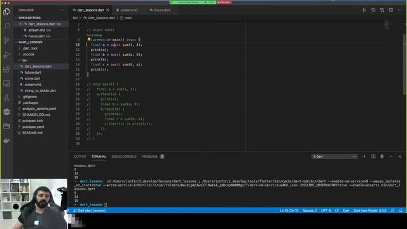Maximize the panel with chevron up

tap(391, 156)
